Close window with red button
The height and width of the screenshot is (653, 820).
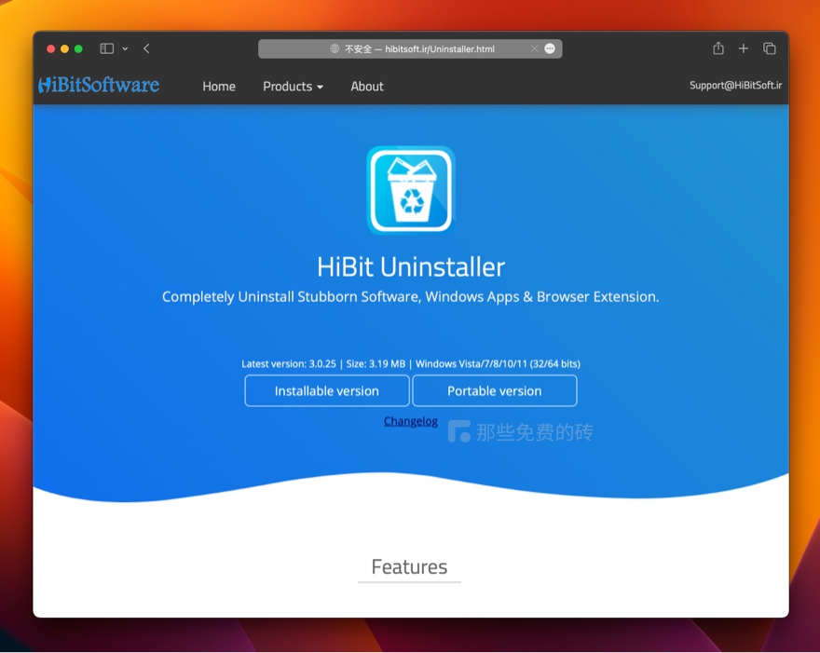[x=50, y=48]
